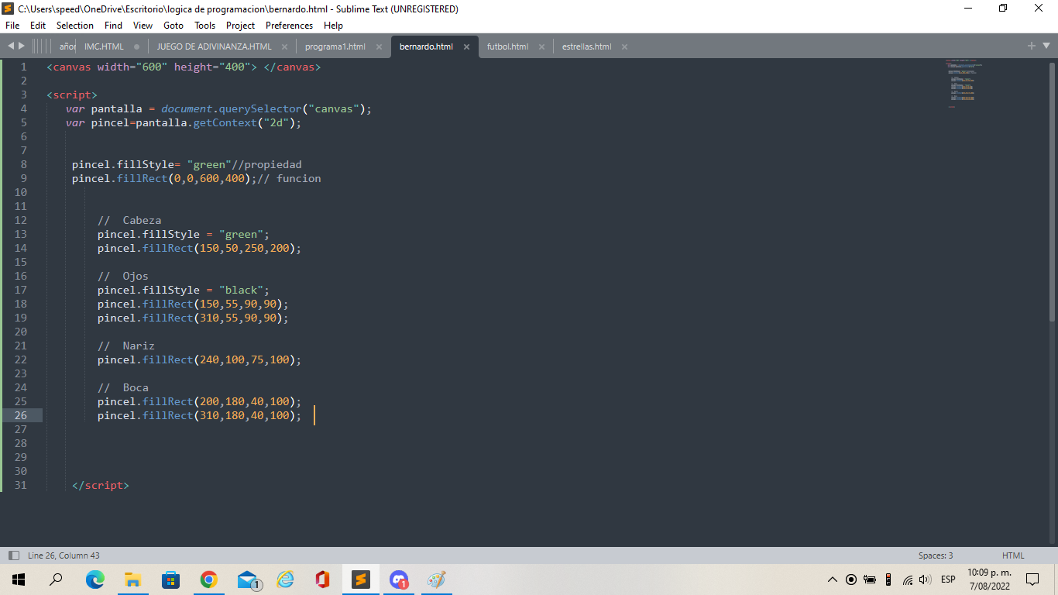Click fillRect(240,100,75,100) line
1058x595 pixels.
(199, 359)
